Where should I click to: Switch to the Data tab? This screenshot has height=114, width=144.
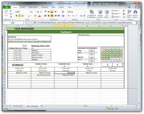[x=53, y=7]
